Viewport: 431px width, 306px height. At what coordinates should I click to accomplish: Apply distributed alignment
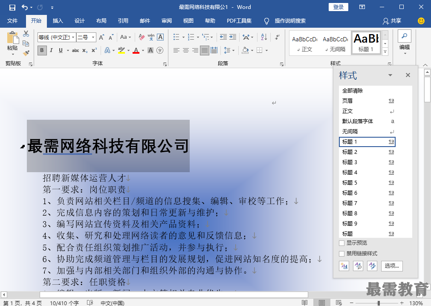214,50
